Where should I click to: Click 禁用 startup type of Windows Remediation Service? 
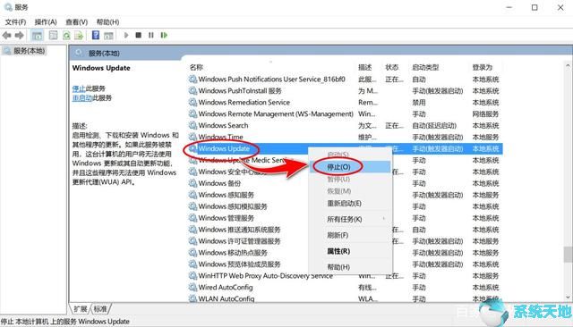point(419,103)
